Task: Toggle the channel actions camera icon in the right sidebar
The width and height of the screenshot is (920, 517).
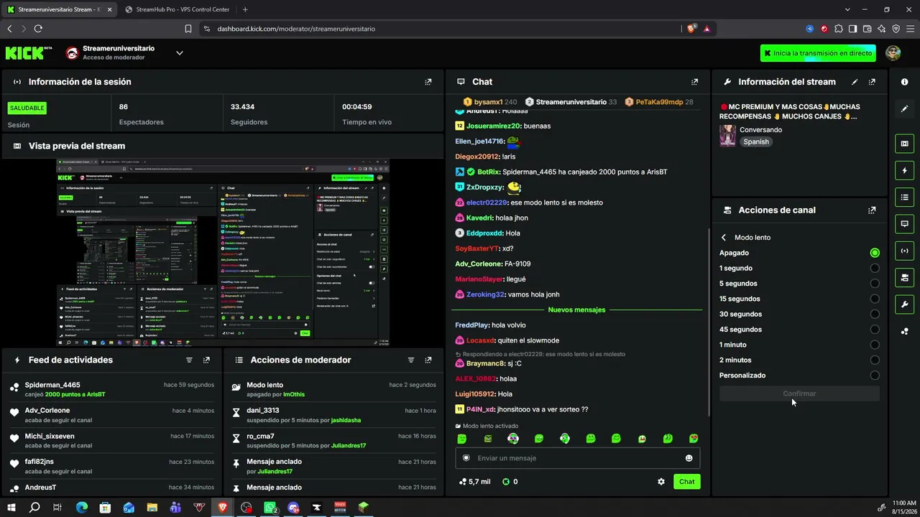Action: [x=904, y=277]
